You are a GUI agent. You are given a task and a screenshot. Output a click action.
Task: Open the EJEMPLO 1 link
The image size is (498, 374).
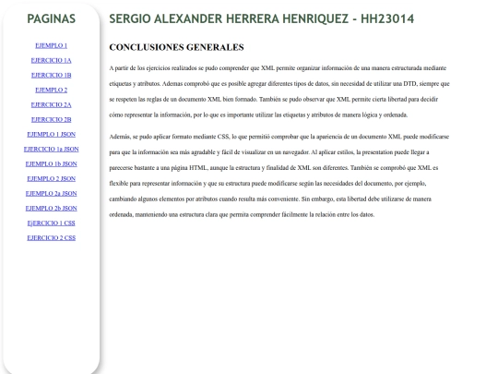point(51,45)
